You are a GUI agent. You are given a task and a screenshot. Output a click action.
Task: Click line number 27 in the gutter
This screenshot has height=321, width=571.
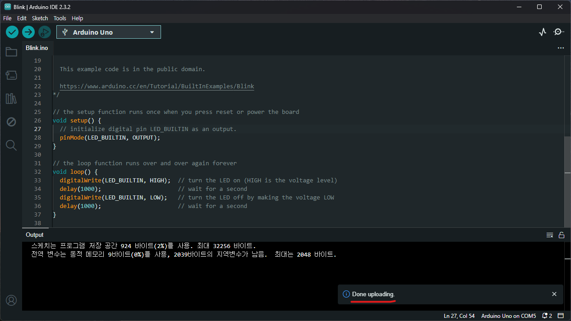click(37, 129)
